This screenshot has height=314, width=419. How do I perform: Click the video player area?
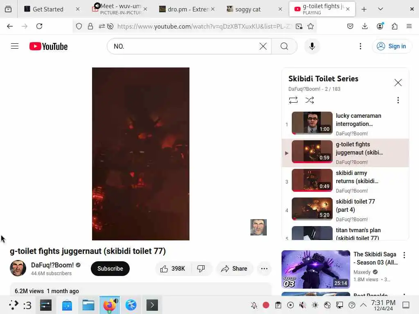[141, 154]
